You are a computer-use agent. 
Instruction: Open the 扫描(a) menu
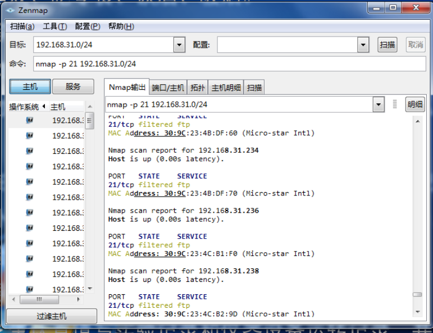click(22, 26)
